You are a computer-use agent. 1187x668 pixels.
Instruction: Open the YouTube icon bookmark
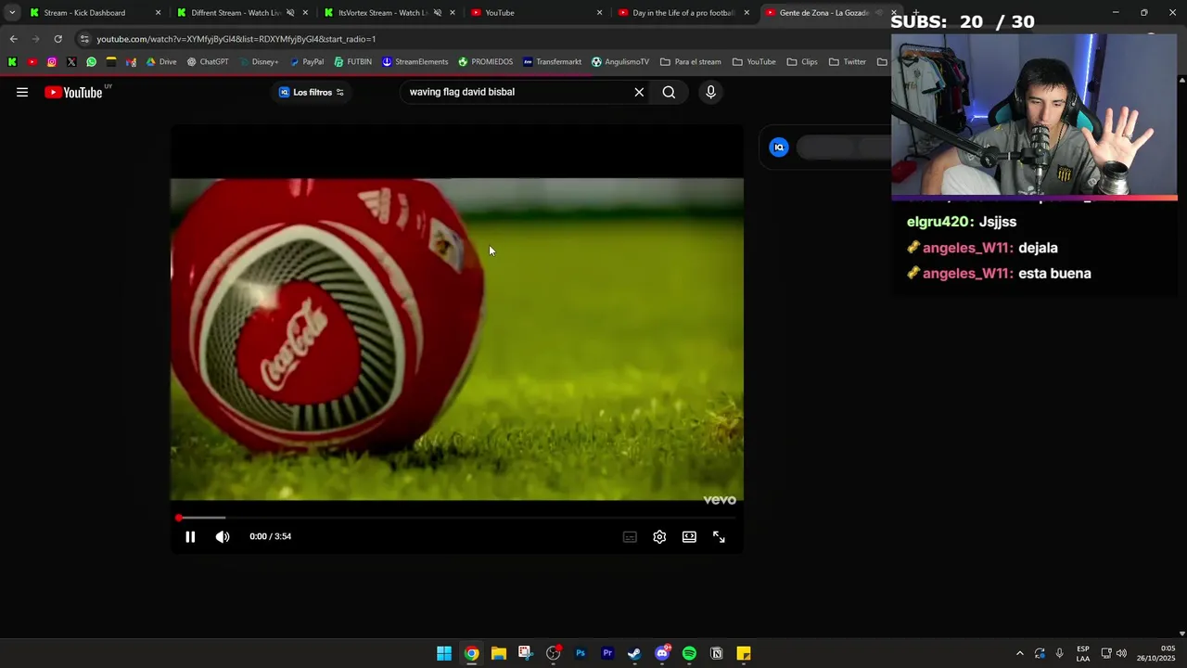32,62
